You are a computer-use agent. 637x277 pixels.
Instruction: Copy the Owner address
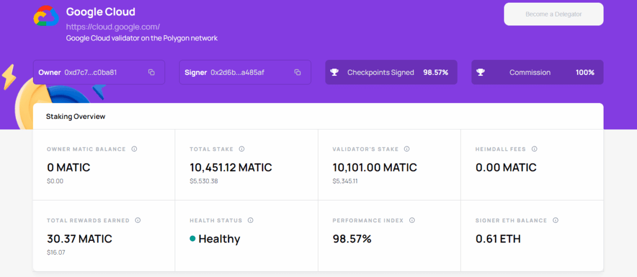point(151,72)
